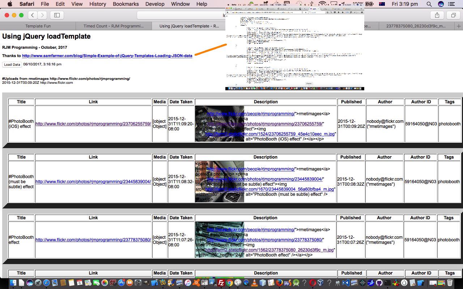Launch Siri from the dock
Viewport: 463px width, 289px height.
30,283
